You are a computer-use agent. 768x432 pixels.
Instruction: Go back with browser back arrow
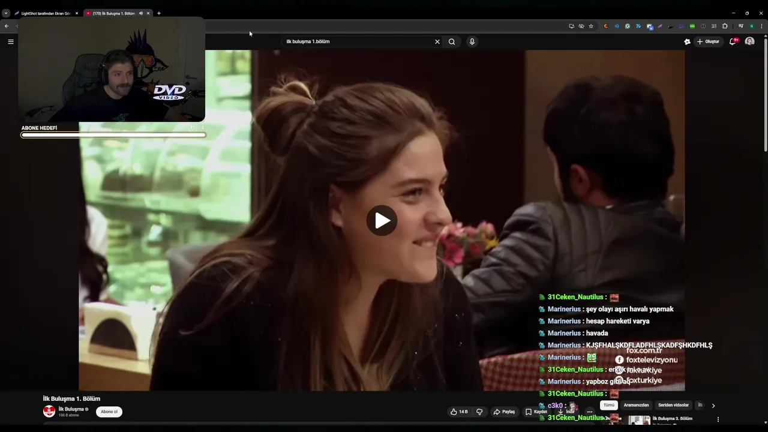(7, 26)
